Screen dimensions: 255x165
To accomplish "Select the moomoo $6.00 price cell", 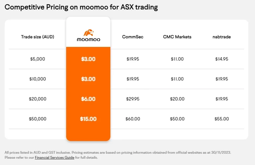I will point(88,99).
